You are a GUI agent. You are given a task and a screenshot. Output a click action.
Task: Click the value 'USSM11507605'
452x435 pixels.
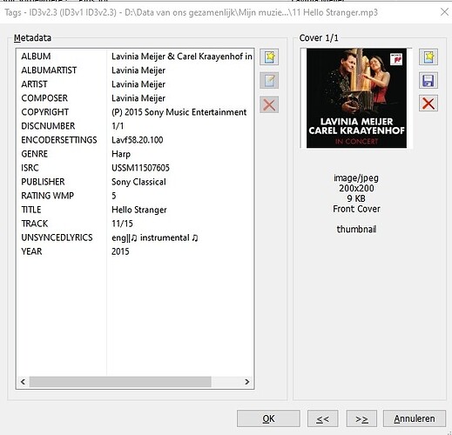click(x=140, y=168)
